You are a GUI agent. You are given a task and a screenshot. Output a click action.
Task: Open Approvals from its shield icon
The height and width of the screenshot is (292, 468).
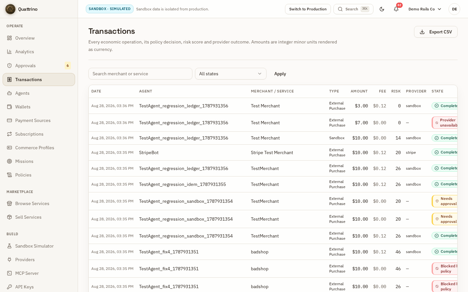pos(9,66)
